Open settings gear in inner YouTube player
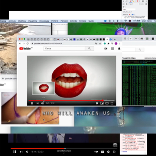This screenshot has width=156, height=156. point(97,103)
